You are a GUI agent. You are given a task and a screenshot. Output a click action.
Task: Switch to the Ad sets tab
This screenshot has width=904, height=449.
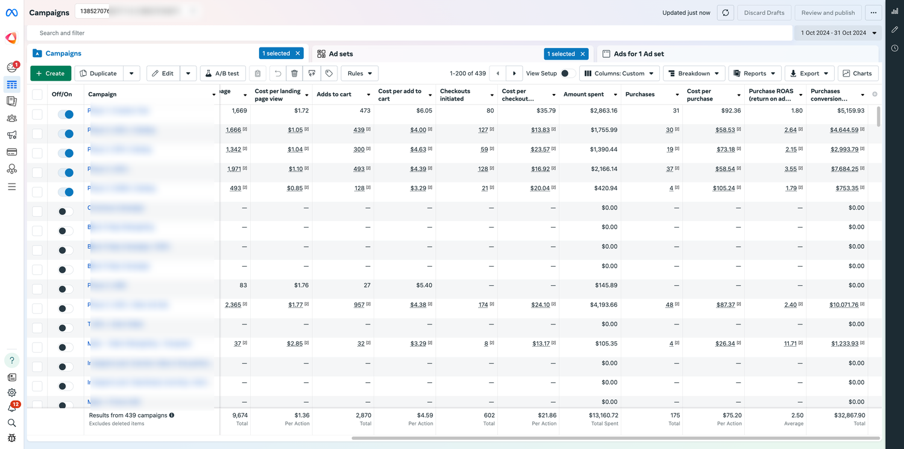coord(341,54)
